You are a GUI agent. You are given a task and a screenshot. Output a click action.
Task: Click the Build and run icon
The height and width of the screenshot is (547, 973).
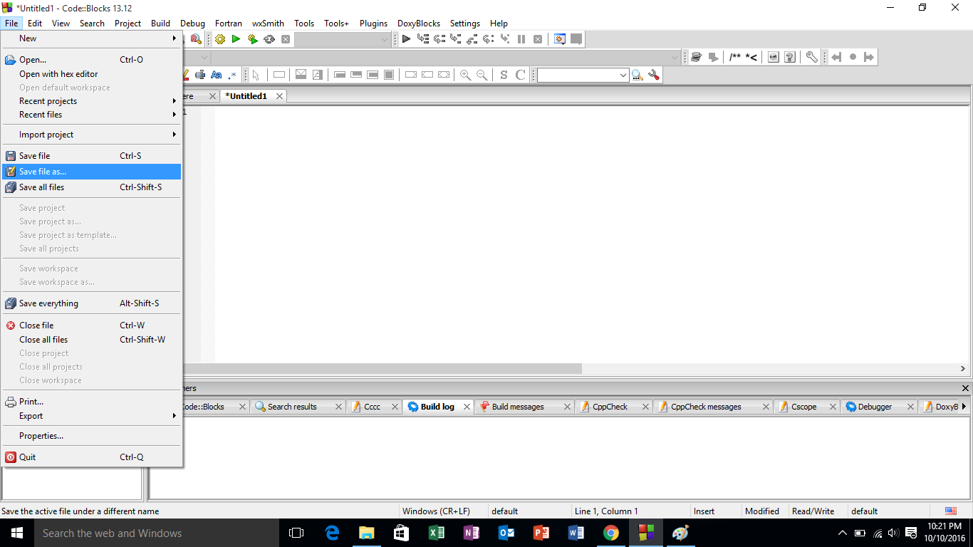coord(252,39)
